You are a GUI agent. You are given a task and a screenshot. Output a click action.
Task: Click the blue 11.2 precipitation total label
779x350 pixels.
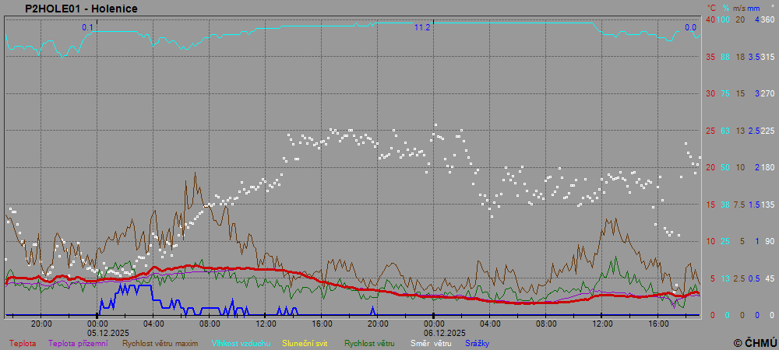pos(422,27)
